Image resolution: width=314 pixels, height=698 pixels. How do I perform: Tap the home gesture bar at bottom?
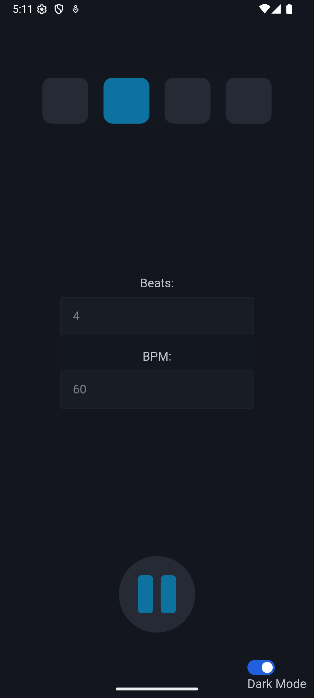[157, 689]
